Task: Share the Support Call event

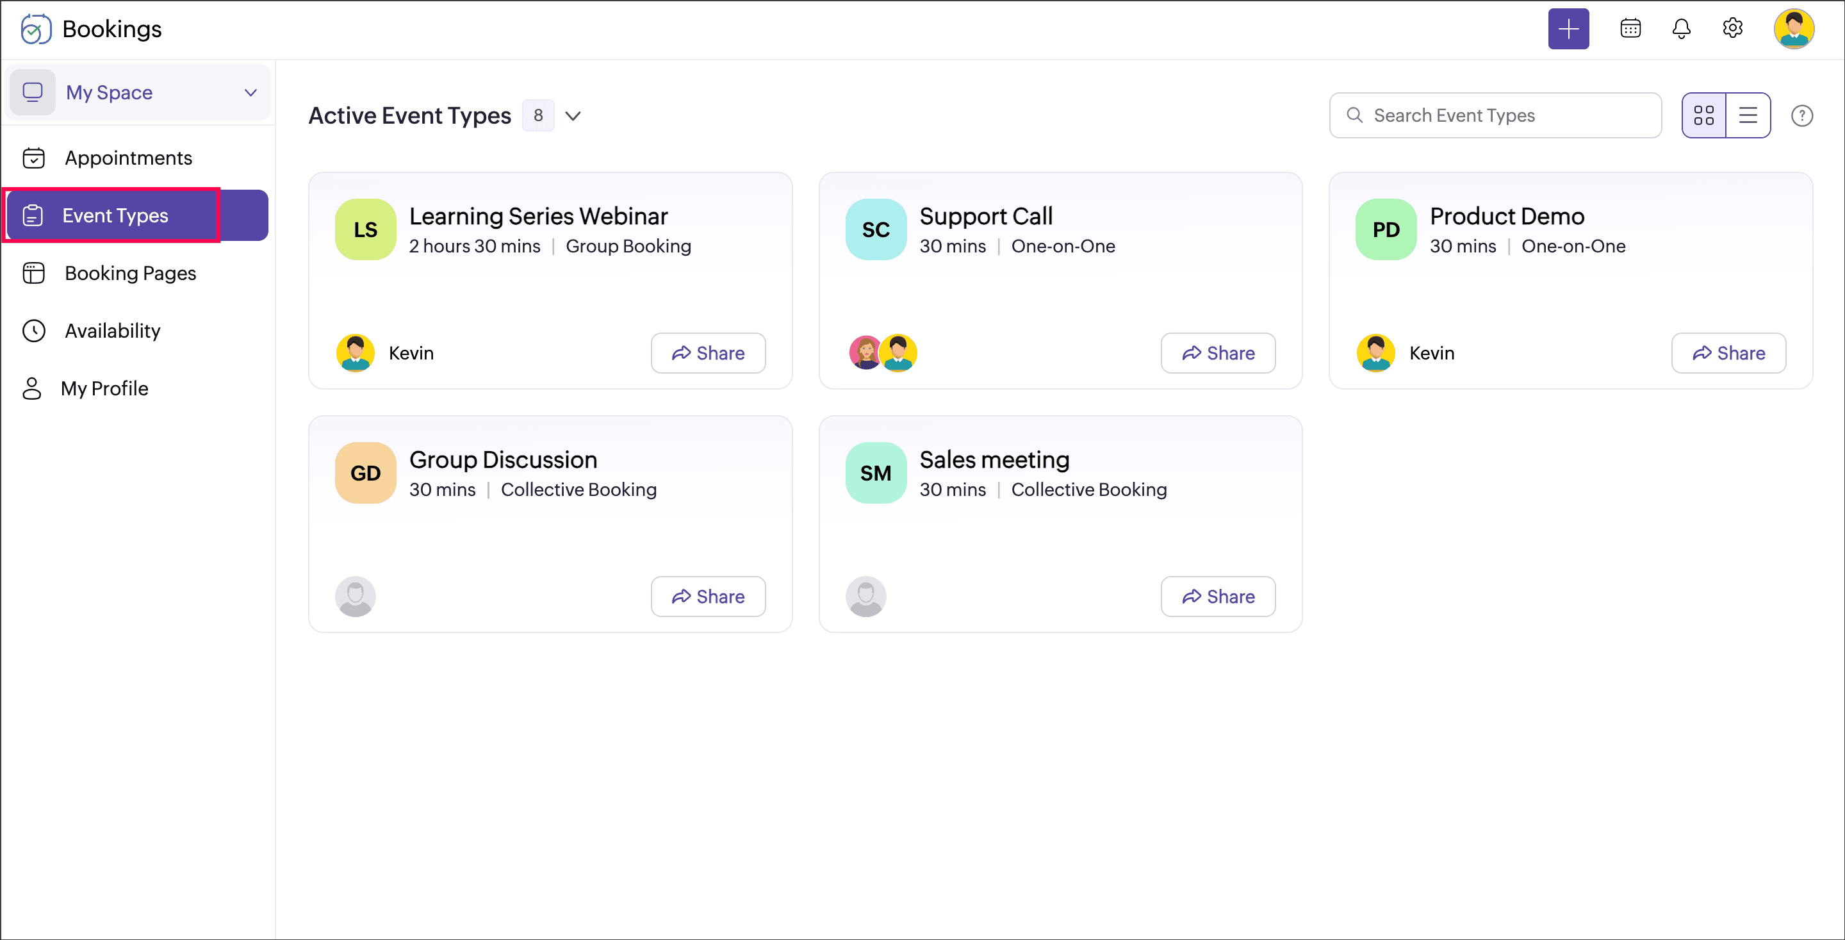Action: 1218,352
